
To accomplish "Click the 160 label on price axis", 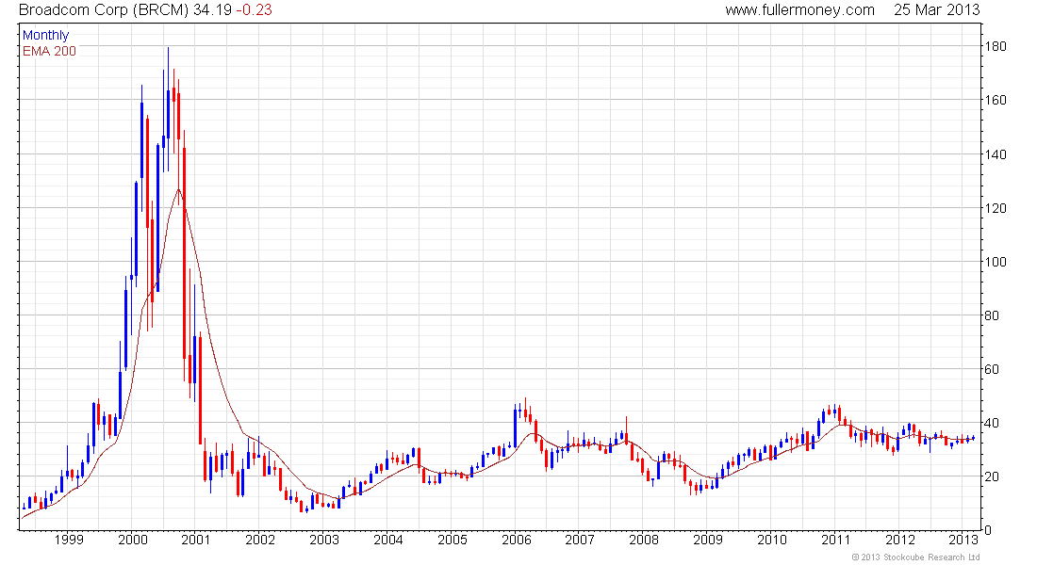I will (996, 100).
